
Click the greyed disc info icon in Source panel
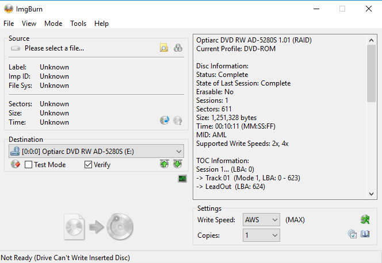click(178, 120)
